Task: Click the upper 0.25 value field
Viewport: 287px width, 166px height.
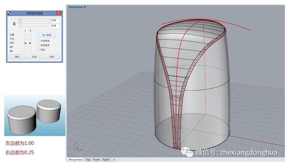Action: (x=55, y=20)
